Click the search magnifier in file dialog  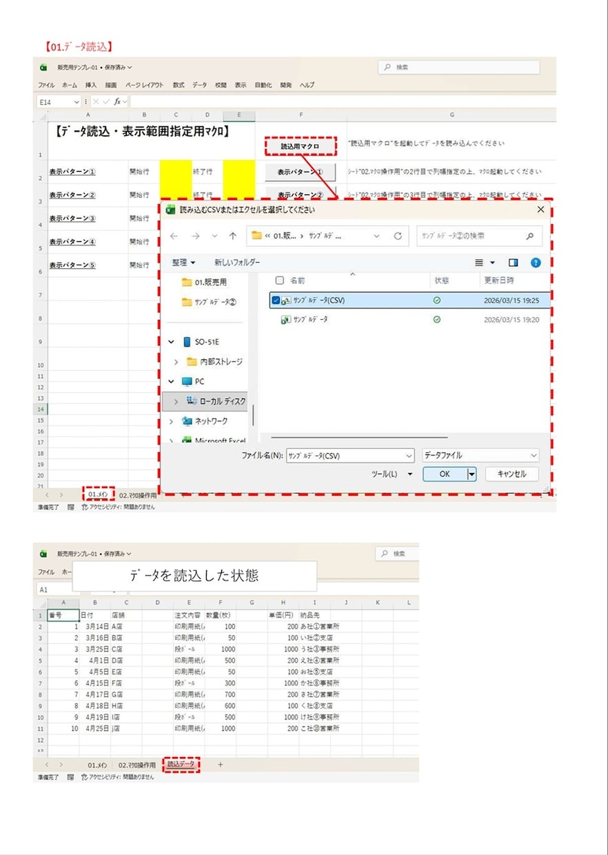pos(529,236)
